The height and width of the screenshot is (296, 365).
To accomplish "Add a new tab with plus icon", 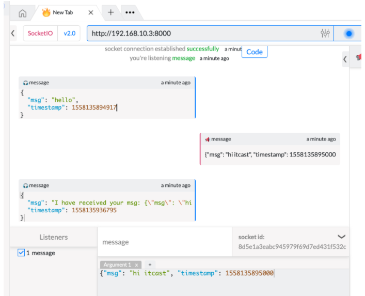I will [x=111, y=12].
